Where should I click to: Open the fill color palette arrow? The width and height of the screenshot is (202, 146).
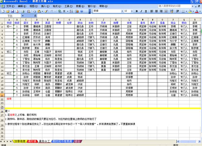[x=193, y=11]
